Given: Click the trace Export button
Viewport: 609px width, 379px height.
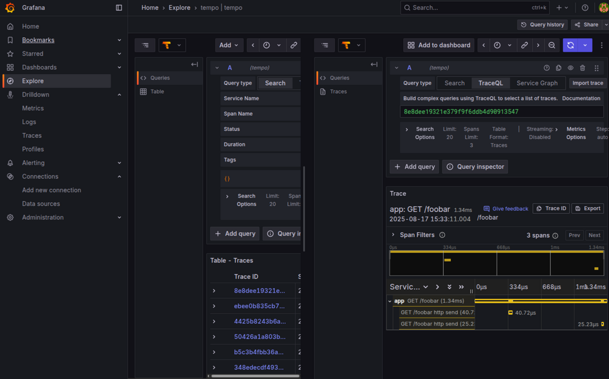Looking at the screenshot, I should point(588,208).
